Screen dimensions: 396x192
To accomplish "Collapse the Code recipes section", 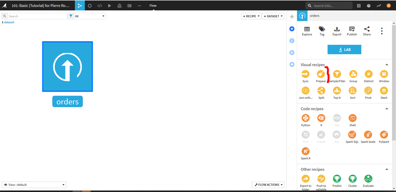I will [387, 109].
